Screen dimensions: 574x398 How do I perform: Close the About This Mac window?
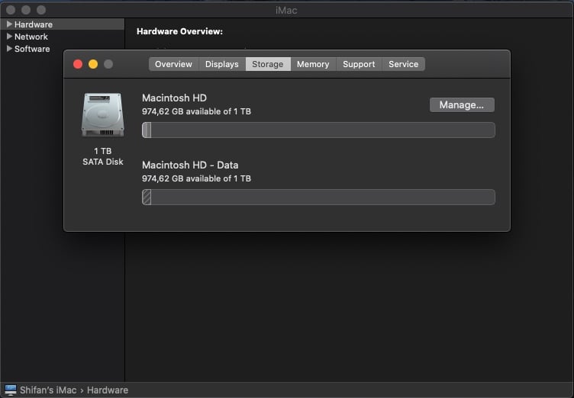pos(78,64)
